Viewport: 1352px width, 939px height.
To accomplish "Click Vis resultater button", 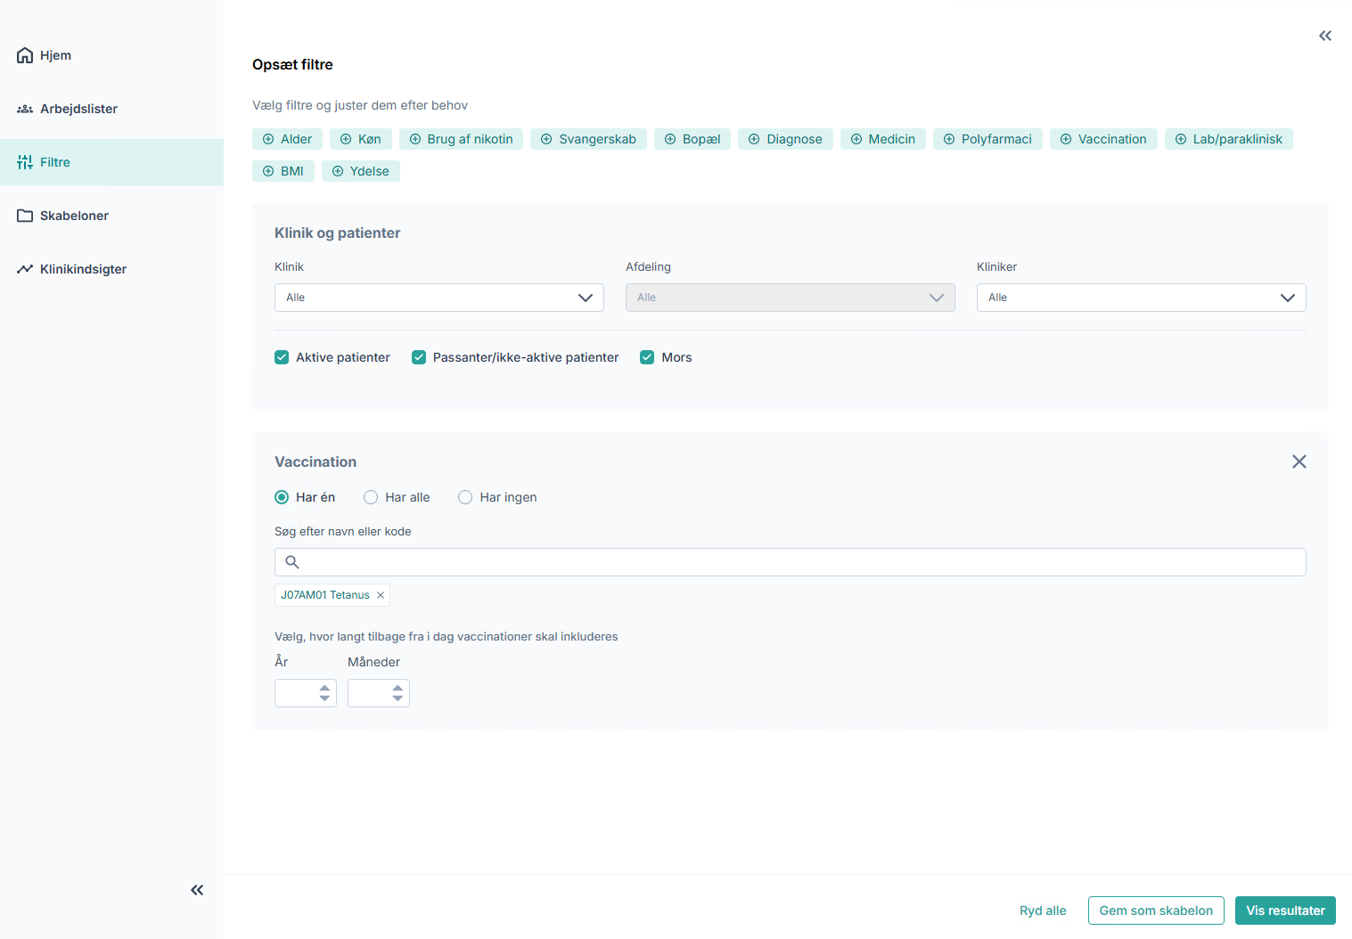I will [1285, 910].
